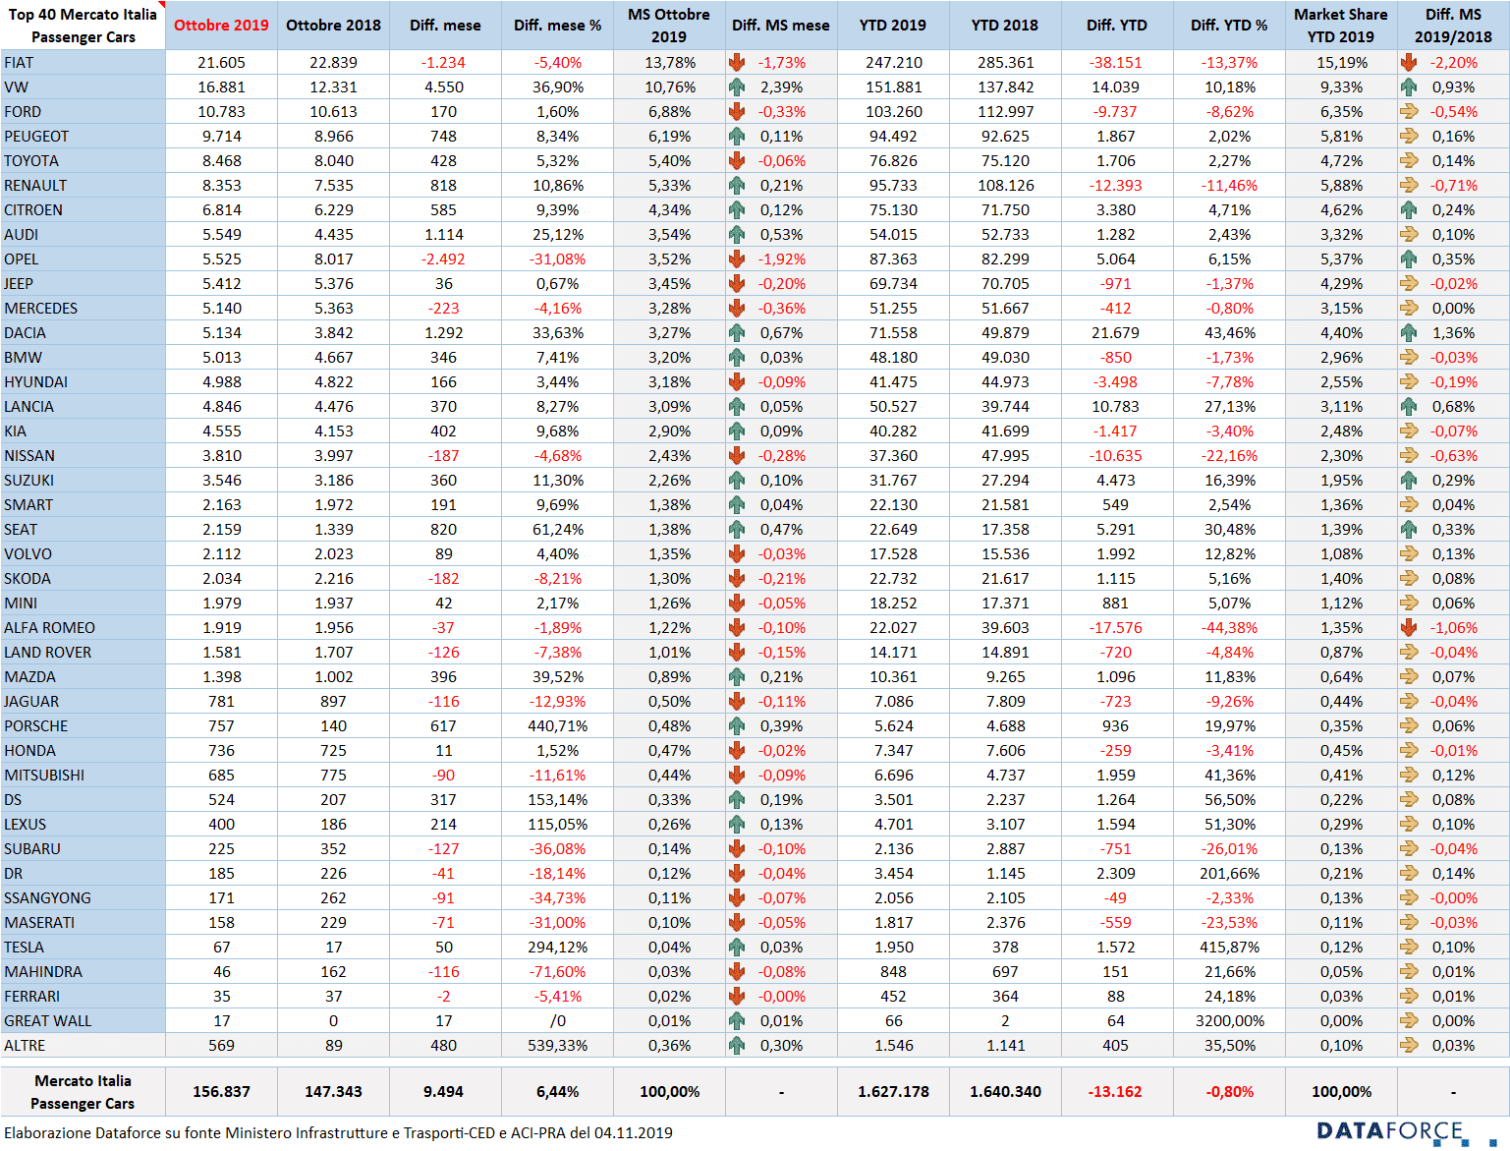Select OPEL Diff. mese value -2.492

tap(443, 259)
